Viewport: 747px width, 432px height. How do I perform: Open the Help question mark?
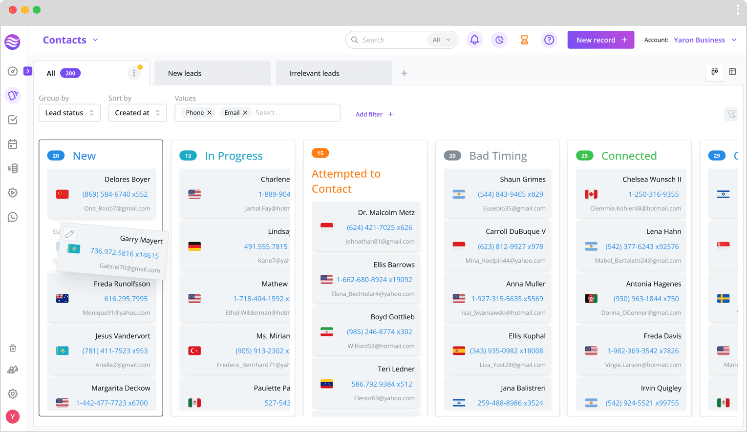tap(549, 40)
